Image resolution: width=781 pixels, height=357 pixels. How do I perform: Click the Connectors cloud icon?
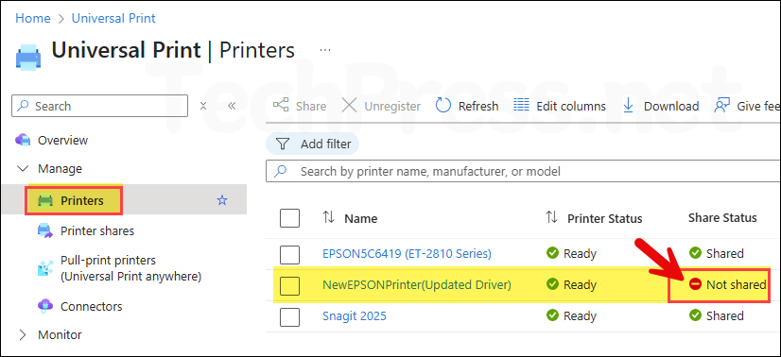click(45, 306)
